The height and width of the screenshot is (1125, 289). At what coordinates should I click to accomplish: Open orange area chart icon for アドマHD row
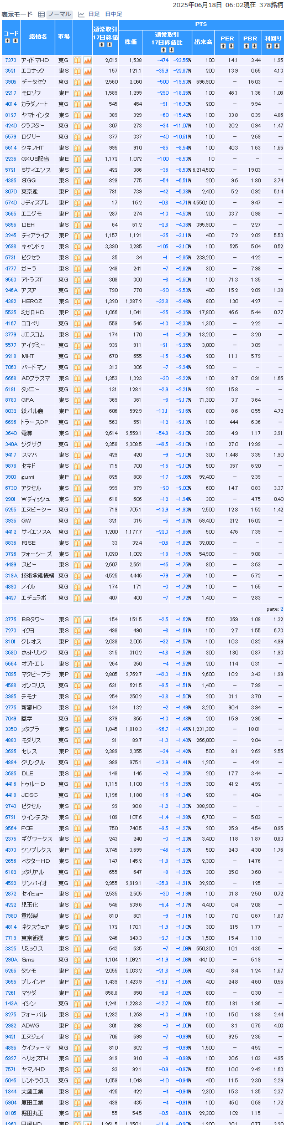click(x=87, y=60)
